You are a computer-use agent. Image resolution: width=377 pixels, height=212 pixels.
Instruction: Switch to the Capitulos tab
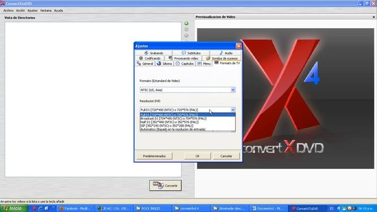184,64
